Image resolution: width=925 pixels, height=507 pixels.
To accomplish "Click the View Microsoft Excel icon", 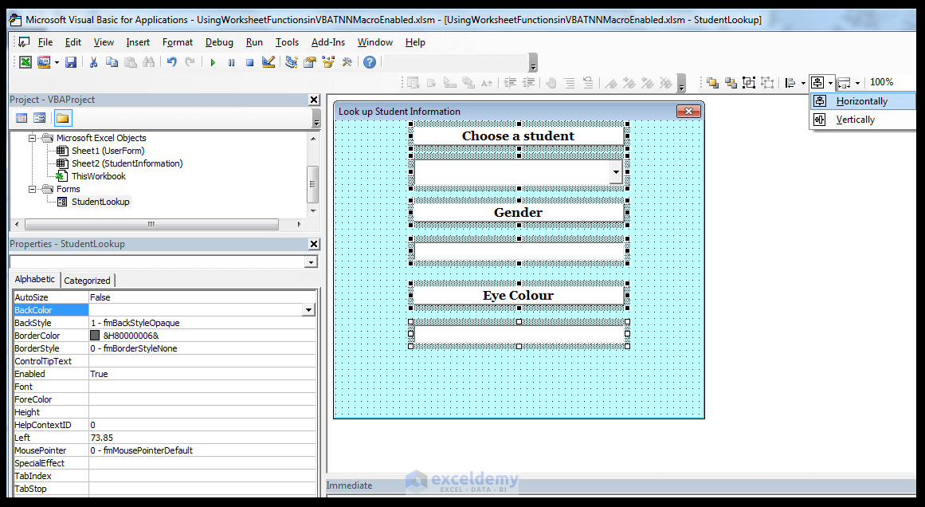I will pos(25,62).
